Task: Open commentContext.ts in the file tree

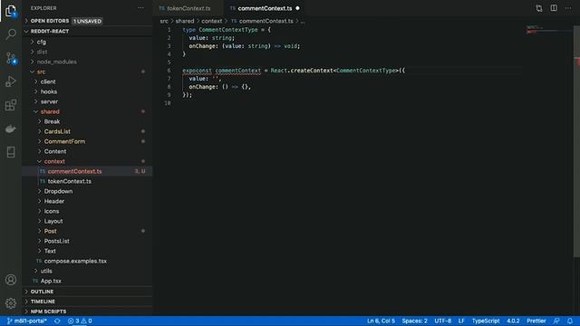Action: (x=74, y=171)
